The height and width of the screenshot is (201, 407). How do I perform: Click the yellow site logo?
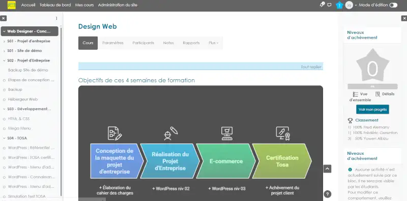click(x=11, y=5)
